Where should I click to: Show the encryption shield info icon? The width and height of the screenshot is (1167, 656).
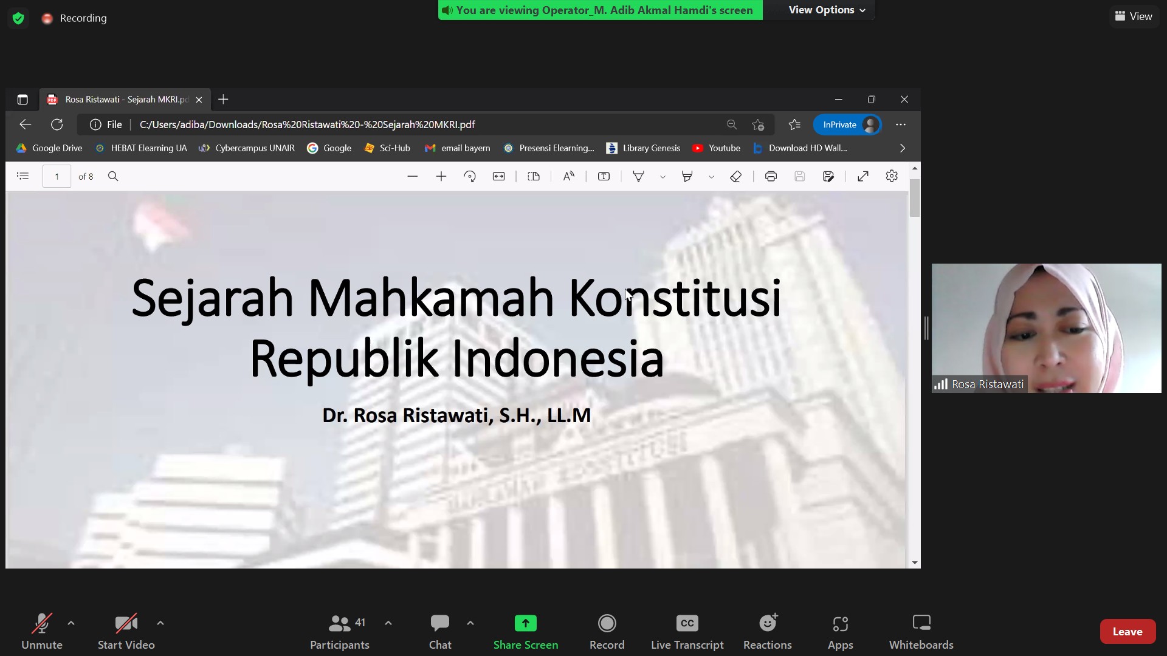(x=18, y=18)
